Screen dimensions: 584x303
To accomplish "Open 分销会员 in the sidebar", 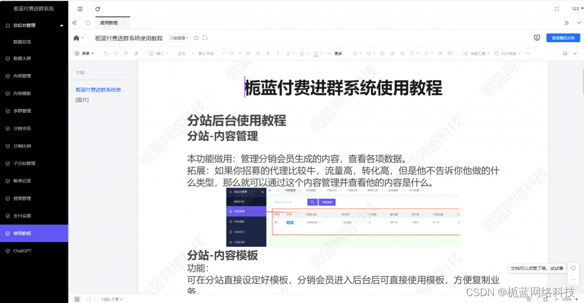I will point(34,128).
